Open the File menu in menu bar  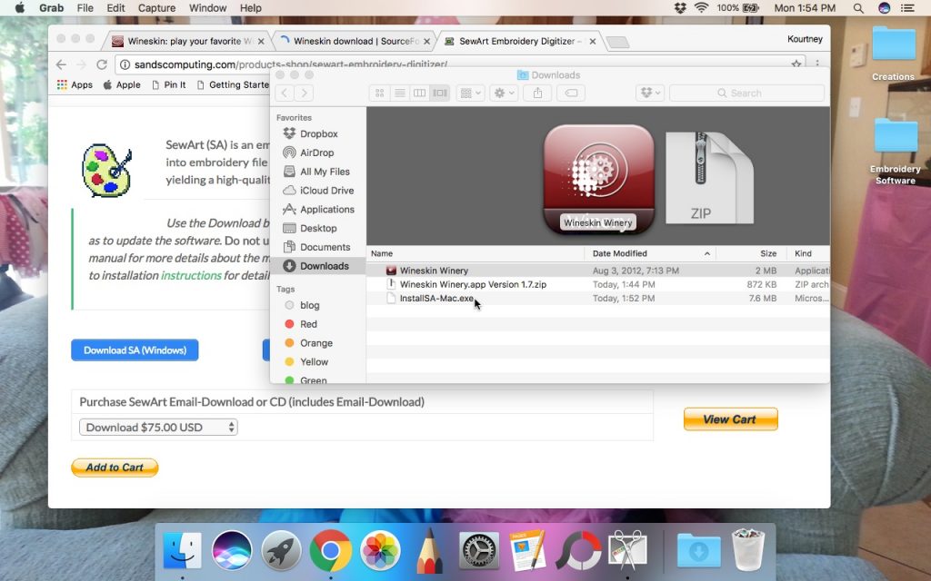coord(85,8)
